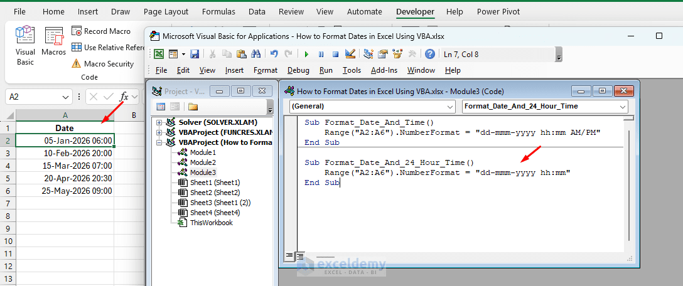
Task: Open the Insert UserForm dropdown arrow
Action: [x=183, y=54]
